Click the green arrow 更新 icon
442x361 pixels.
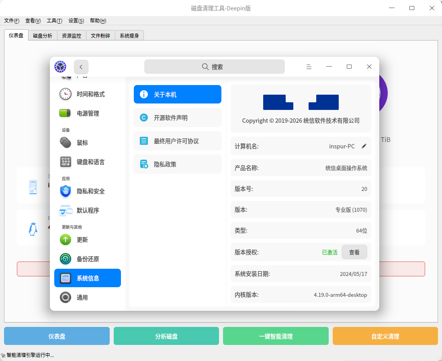click(65, 239)
